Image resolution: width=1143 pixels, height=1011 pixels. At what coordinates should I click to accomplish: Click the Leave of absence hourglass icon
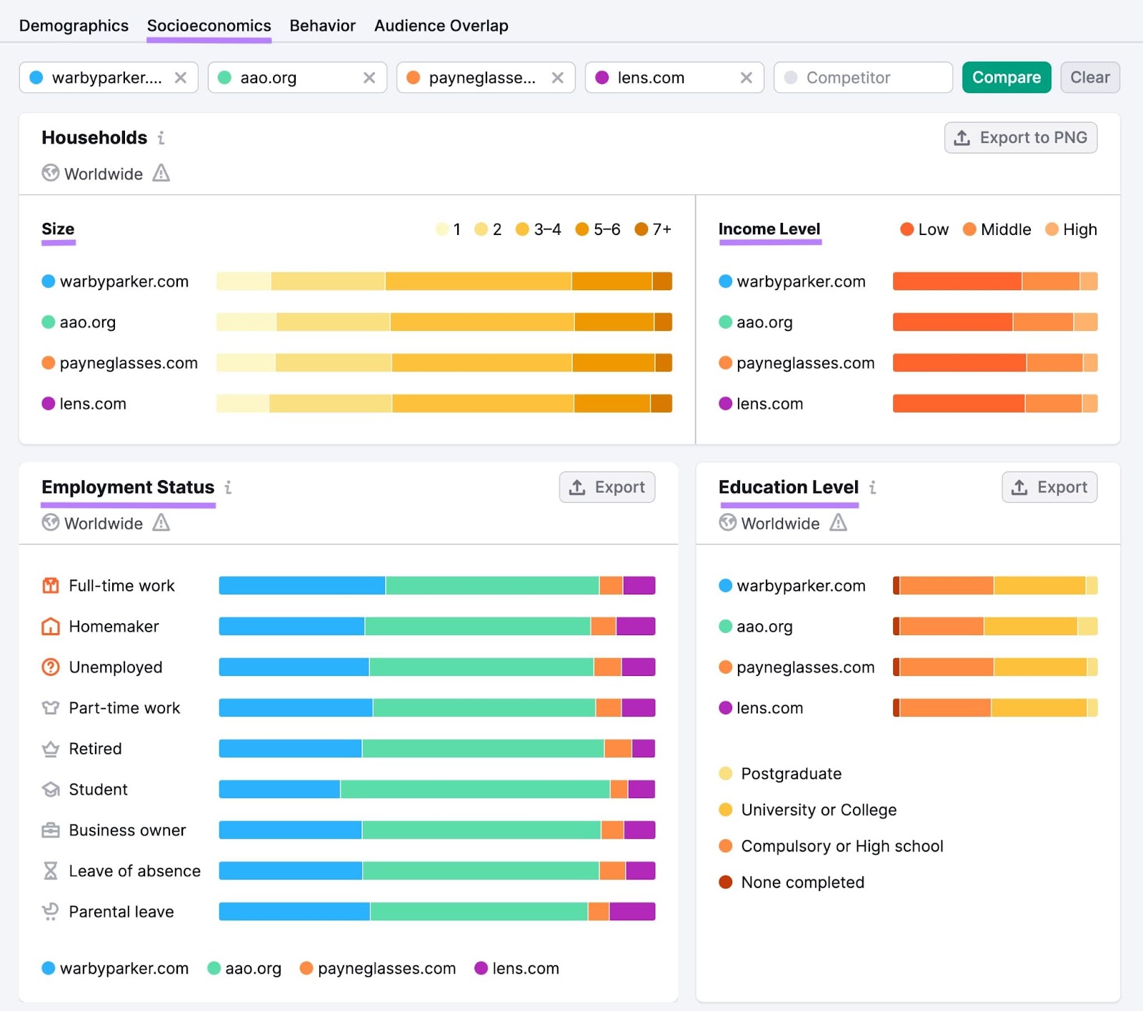tap(50, 871)
